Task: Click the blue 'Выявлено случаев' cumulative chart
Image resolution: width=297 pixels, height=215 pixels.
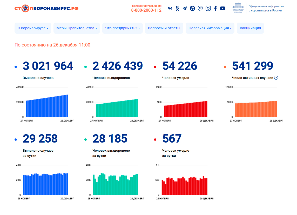Action: click(x=47, y=106)
